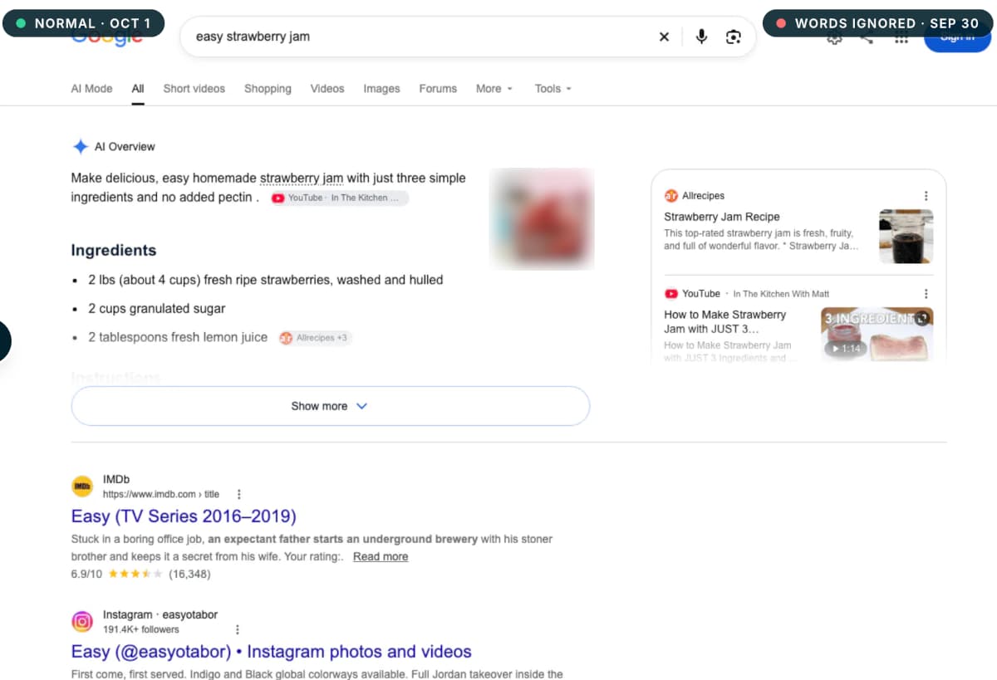This screenshot has height=680, width=997.
Task: Click the '2 tablespoons fresh lemon juice' item
Action: [x=178, y=337]
